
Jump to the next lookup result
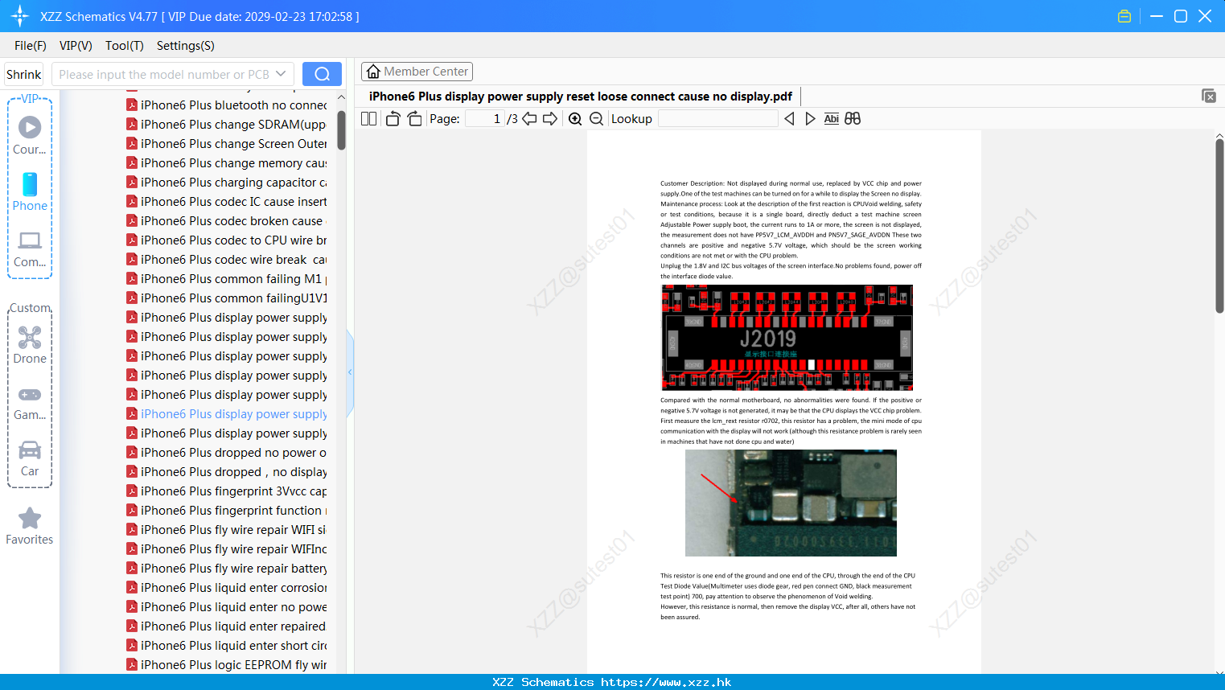(810, 118)
